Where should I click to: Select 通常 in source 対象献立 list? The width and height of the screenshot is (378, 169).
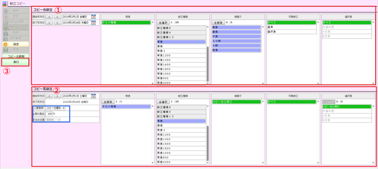click(292, 27)
